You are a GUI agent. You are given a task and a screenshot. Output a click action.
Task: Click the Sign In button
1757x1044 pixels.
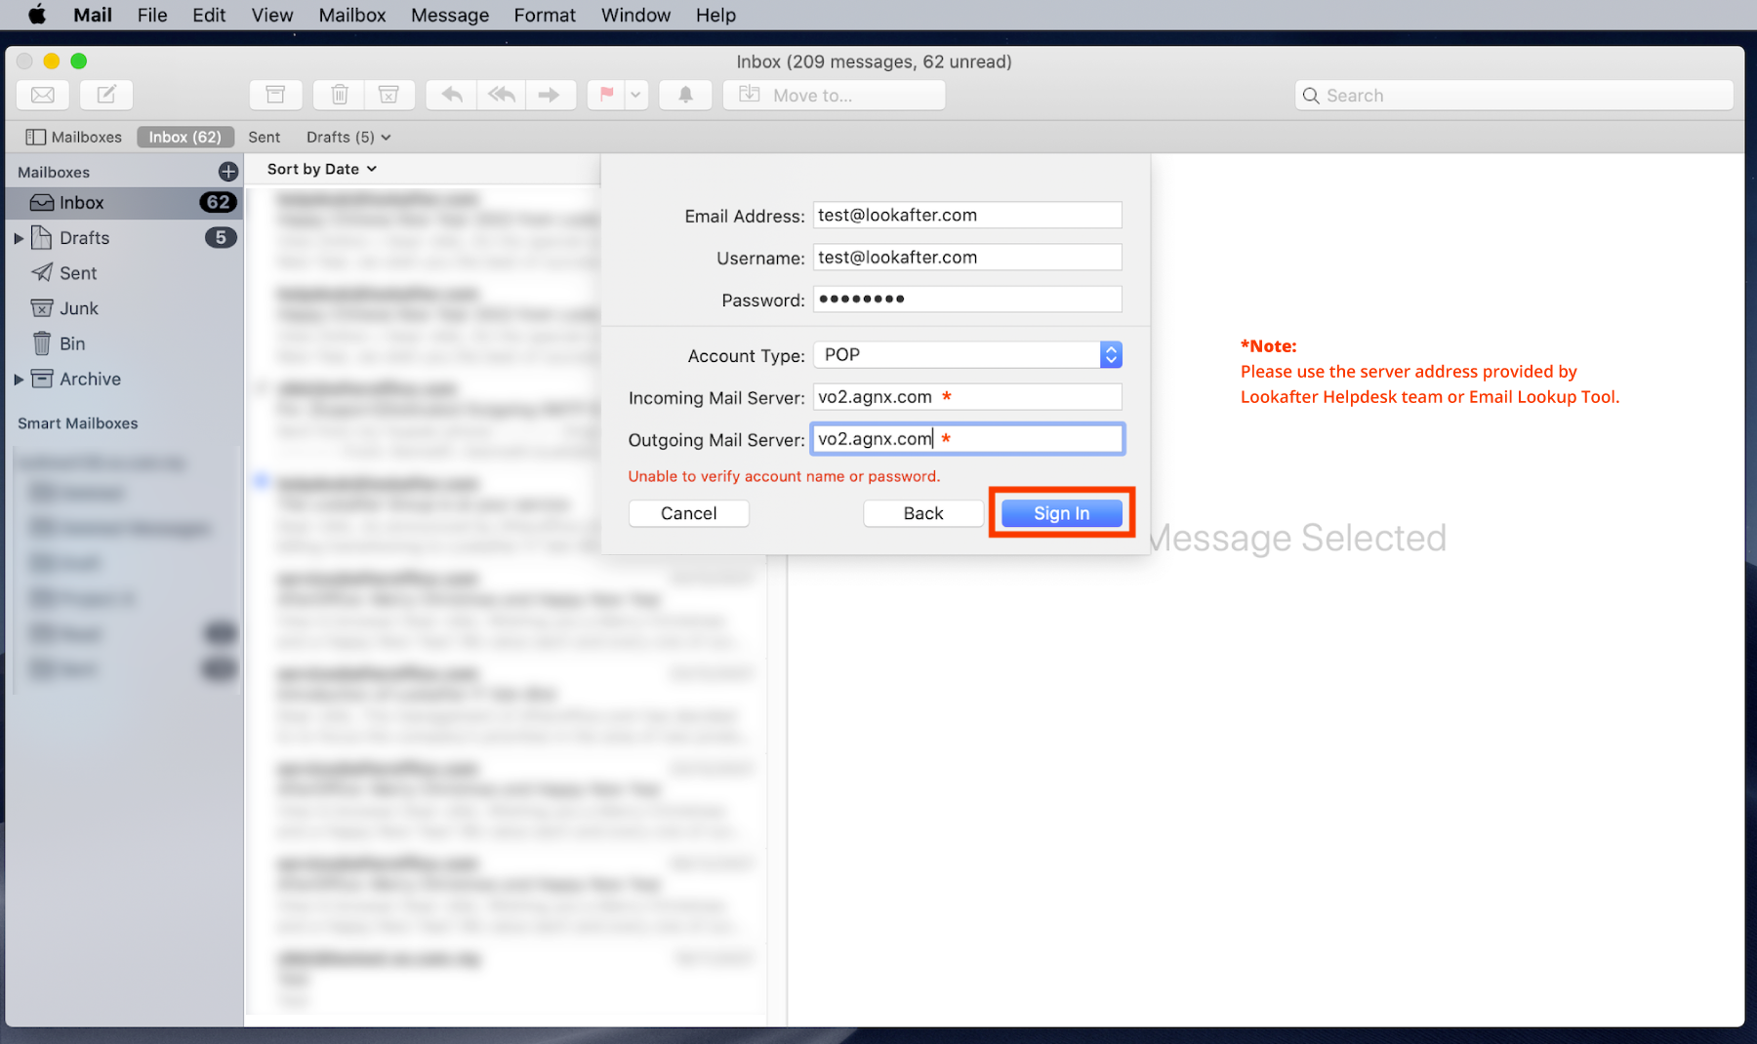click(x=1061, y=513)
